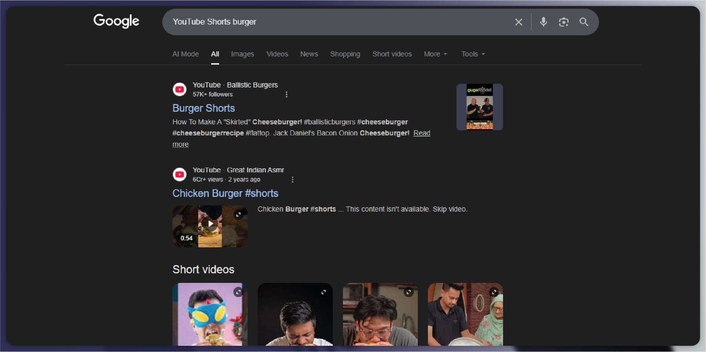Screen dimensions: 706x352
Task: Open Google Lens image search
Action: click(564, 22)
